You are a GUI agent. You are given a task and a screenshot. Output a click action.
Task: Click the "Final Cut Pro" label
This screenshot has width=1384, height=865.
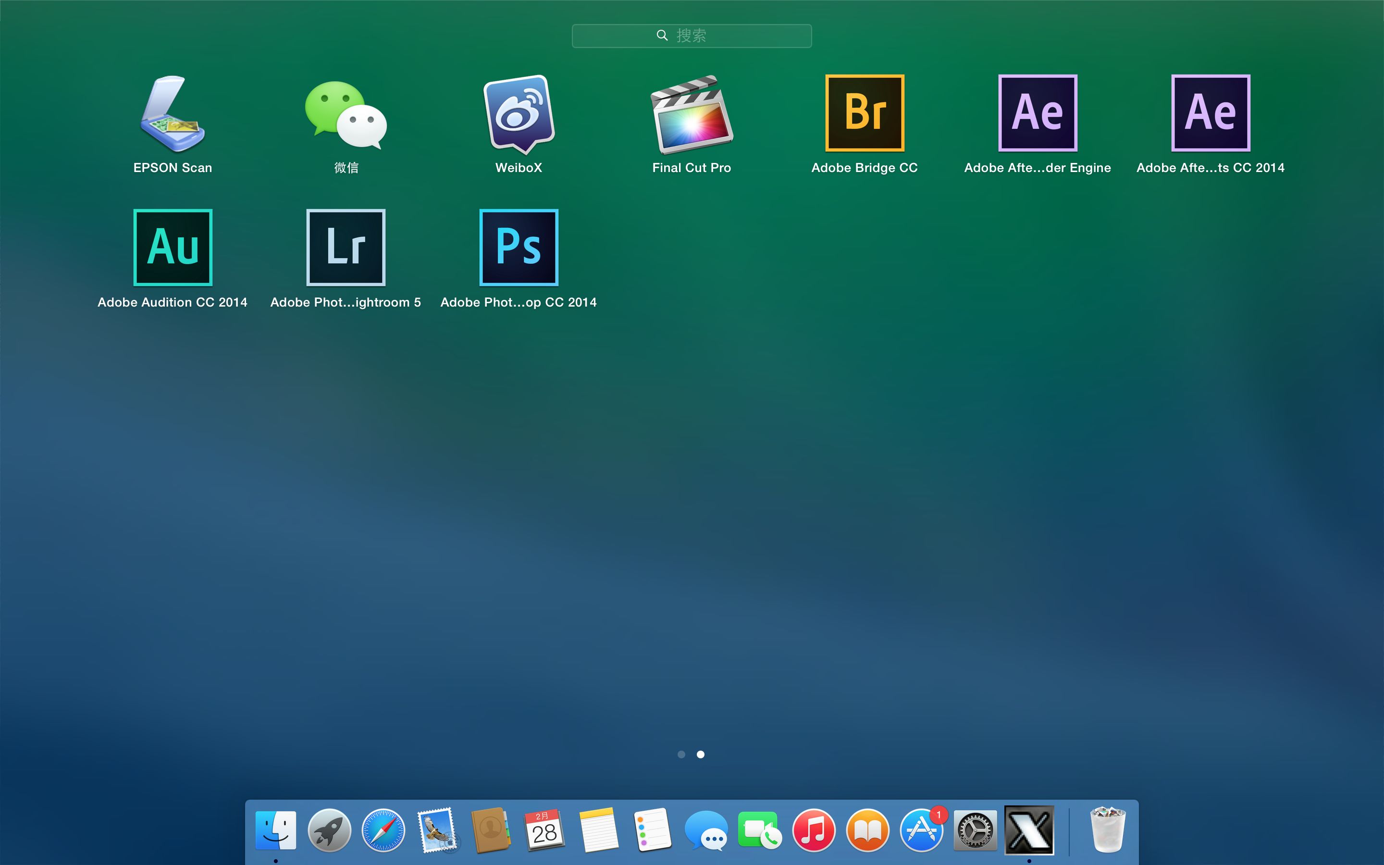click(x=692, y=168)
